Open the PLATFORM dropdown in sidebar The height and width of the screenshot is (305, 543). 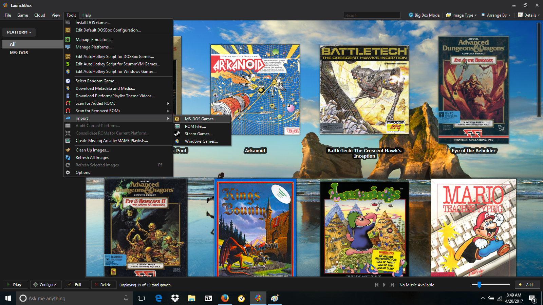click(19, 32)
